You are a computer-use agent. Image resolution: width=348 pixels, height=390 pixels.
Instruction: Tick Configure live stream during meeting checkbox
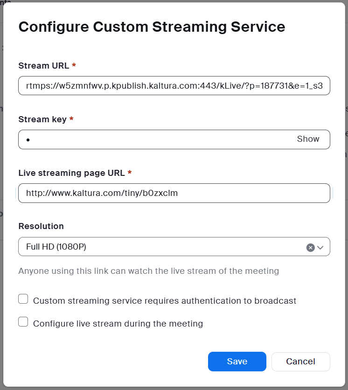click(23, 322)
